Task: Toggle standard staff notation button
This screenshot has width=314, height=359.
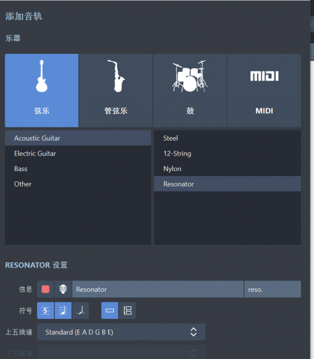Action: [63, 311]
